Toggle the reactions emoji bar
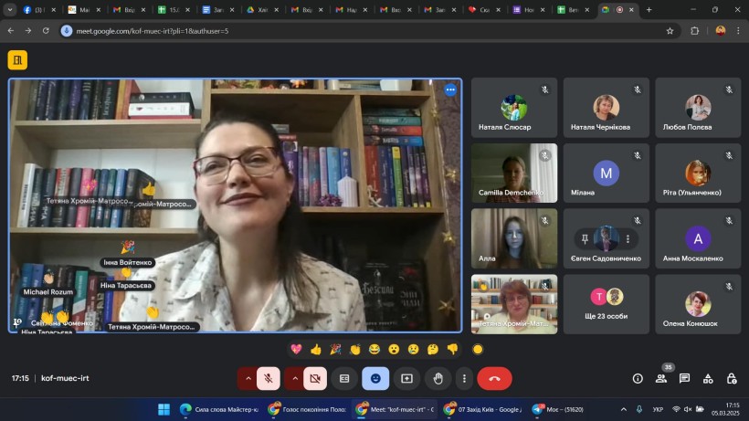This screenshot has height=421, width=749. pos(375,378)
